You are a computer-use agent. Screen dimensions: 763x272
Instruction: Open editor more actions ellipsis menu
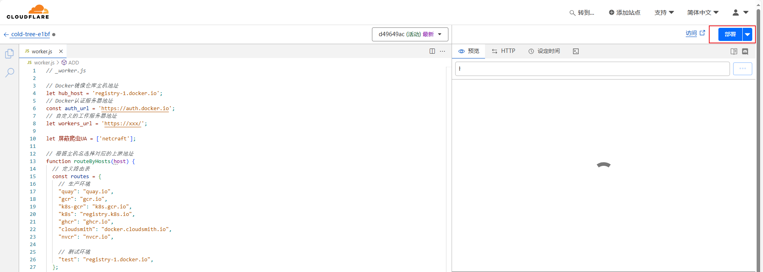click(442, 51)
